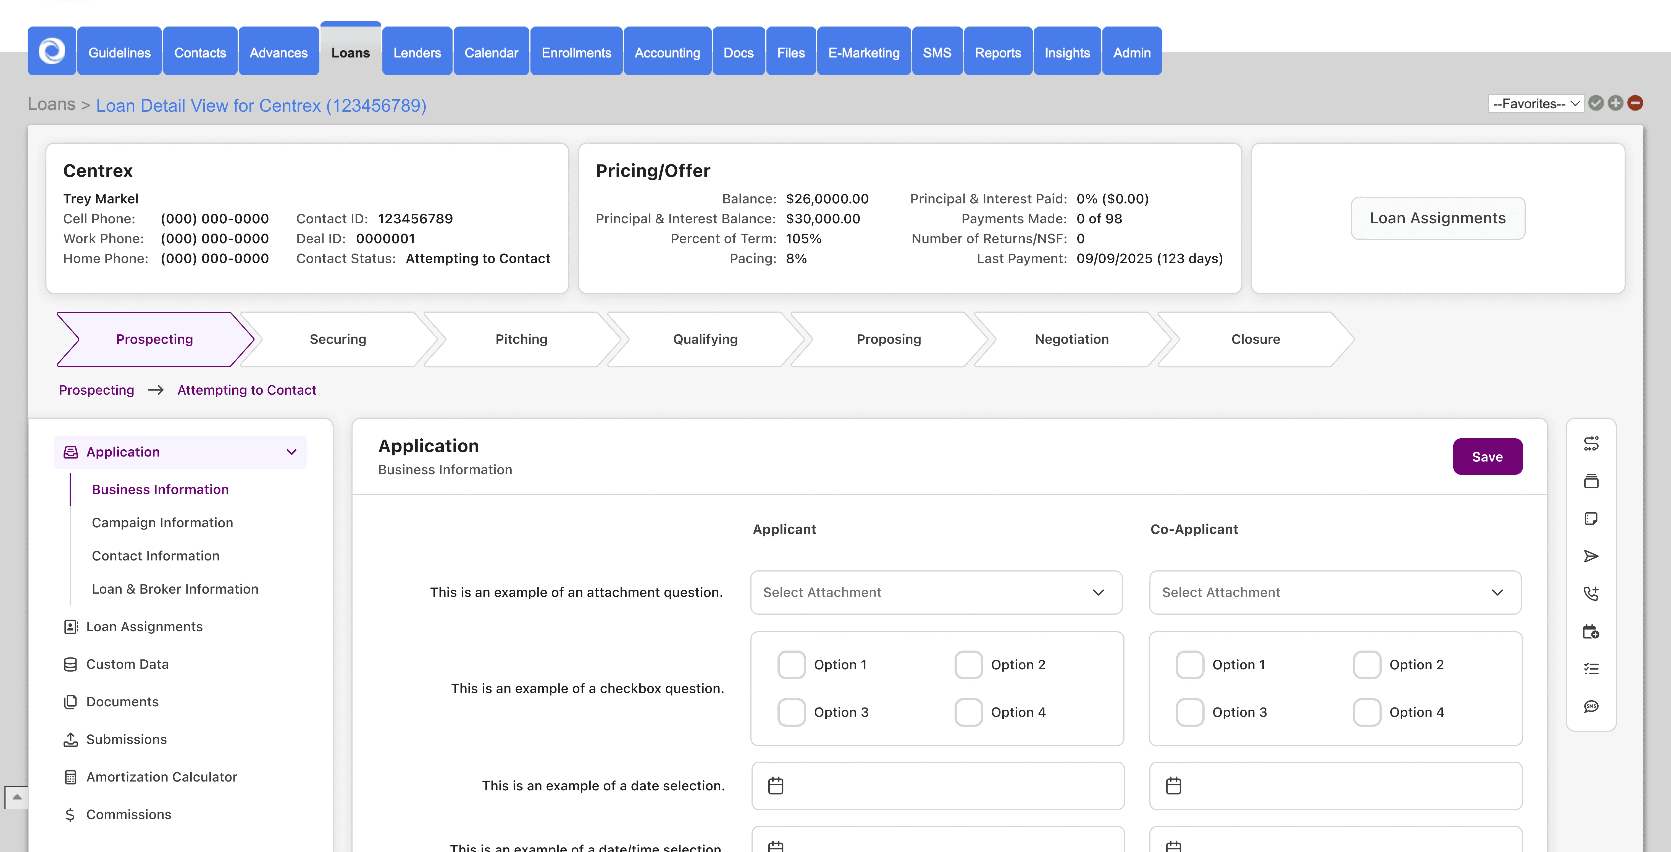Viewport: 1671px width, 852px height.
Task: Click the calendar icon in Co-Applicant date field
Action: pos(1173,786)
